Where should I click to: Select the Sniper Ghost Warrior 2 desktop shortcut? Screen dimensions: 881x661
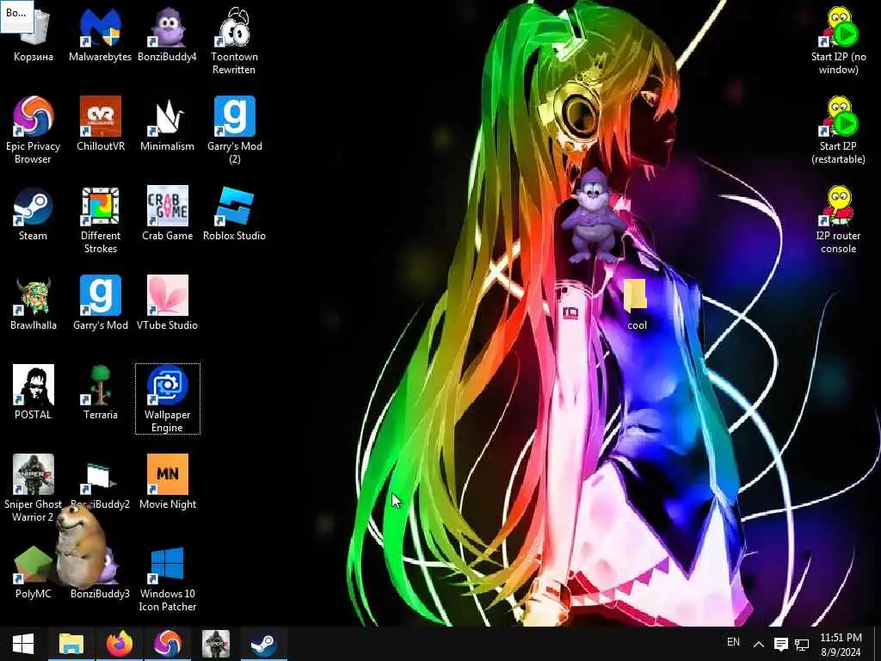pyautogui.click(x=34, y=488)
